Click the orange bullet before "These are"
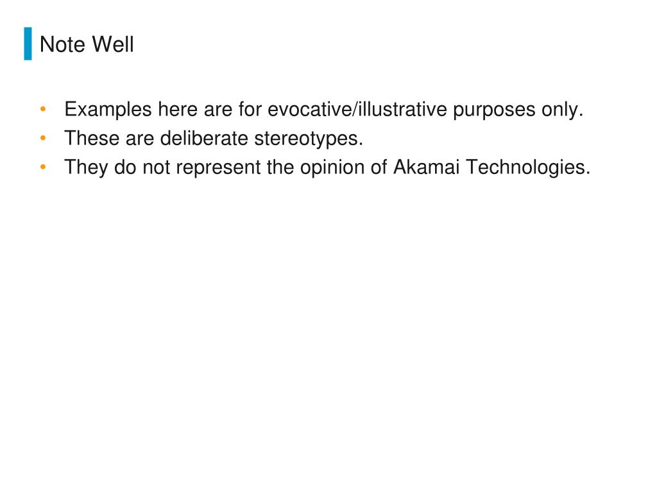 43,138
